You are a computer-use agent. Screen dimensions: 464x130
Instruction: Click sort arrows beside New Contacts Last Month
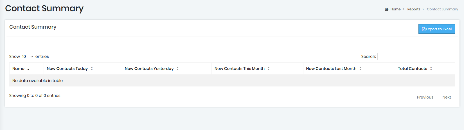[x=360, y=69]
